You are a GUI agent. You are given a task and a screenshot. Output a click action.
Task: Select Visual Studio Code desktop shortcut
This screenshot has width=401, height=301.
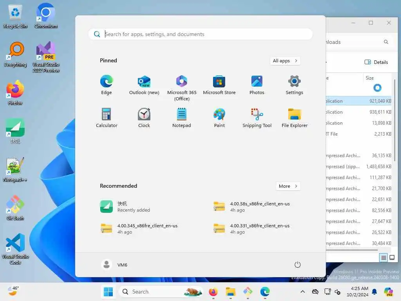[15, 249]
